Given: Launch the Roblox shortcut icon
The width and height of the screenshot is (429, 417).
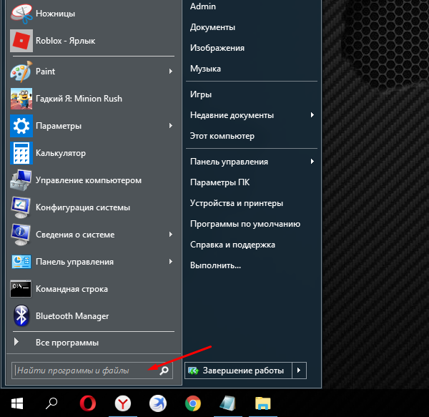Looking at the screenshot, I should pyautogui.click(x=21, y=41).
